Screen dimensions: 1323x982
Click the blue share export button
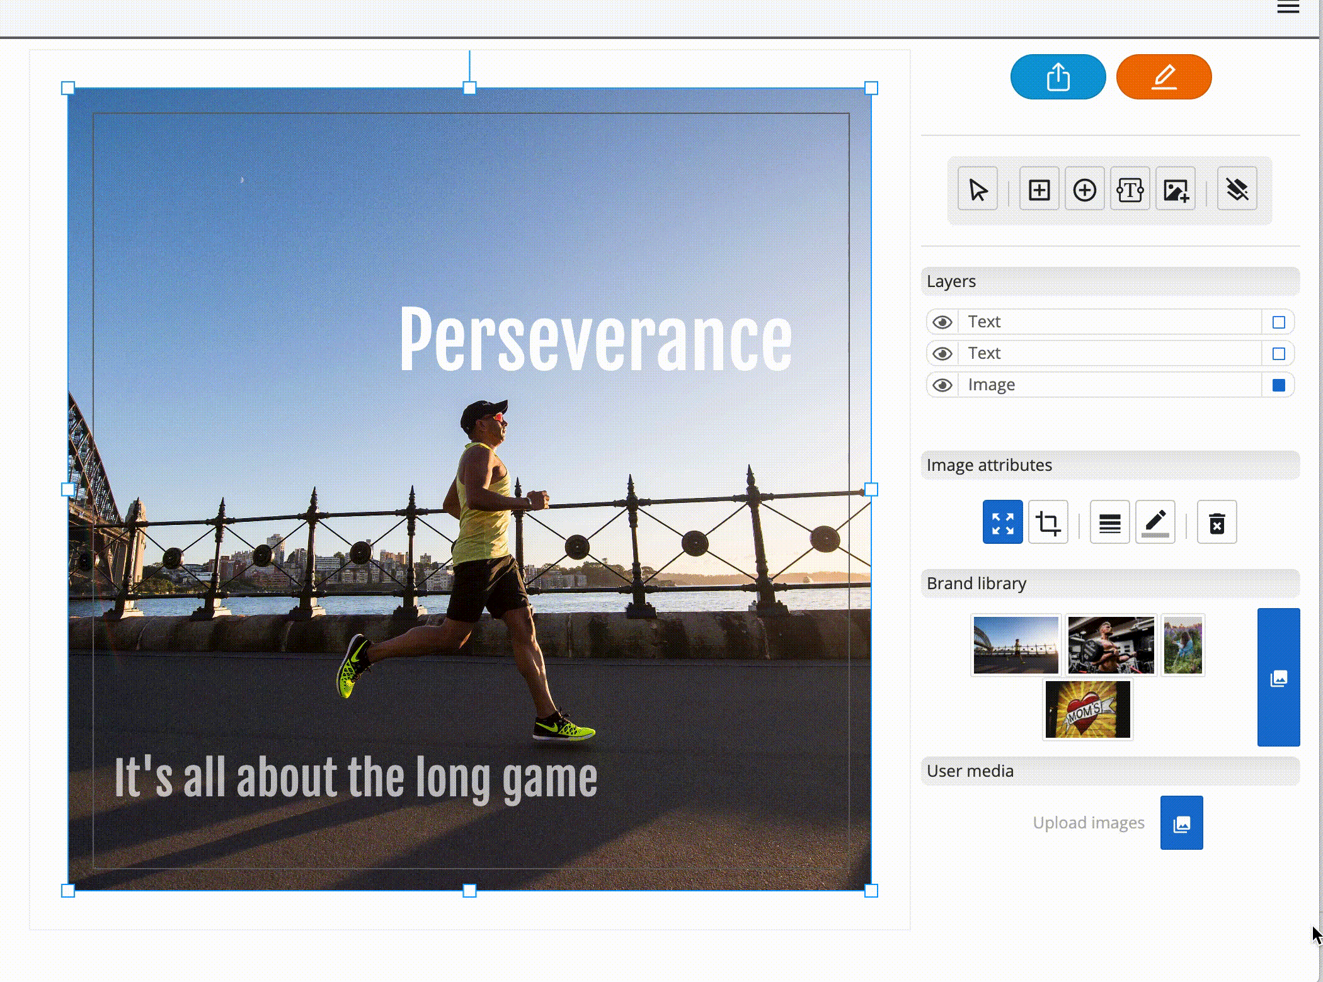(1058, 77)
